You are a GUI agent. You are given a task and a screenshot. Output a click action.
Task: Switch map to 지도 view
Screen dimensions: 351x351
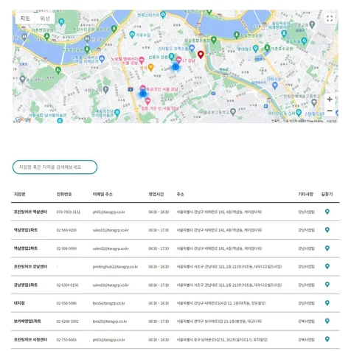pos(25,18)
